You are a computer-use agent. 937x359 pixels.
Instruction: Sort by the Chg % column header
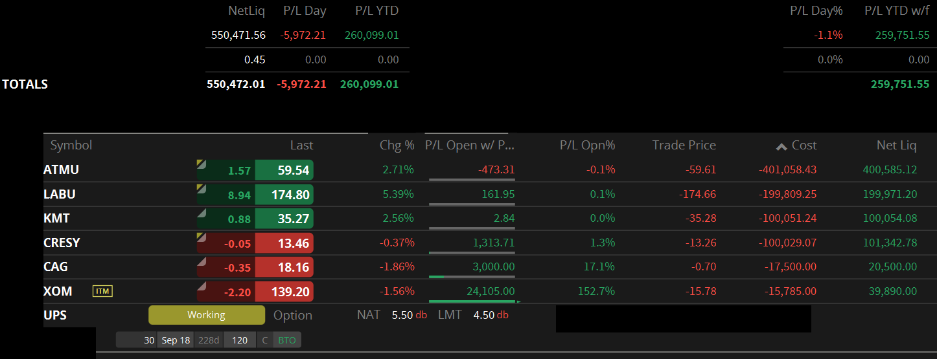point(397,145)
